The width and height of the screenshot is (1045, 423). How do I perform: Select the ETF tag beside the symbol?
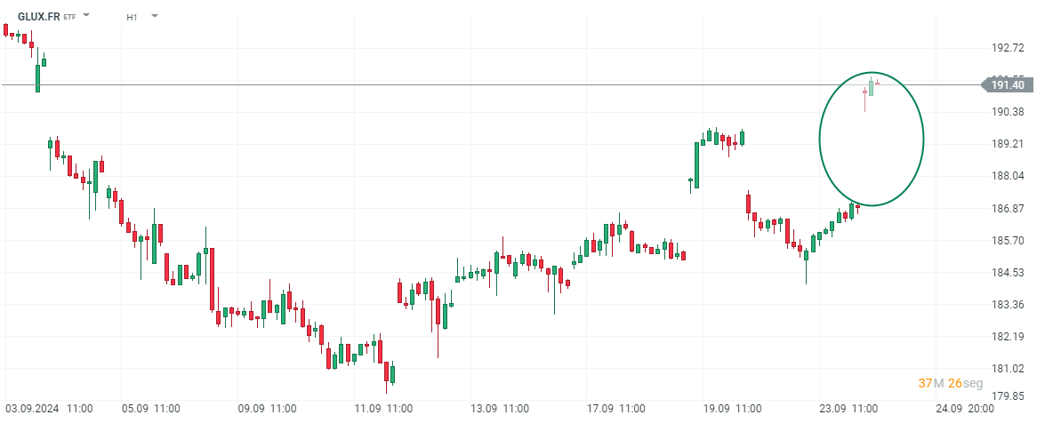[x=69, y=17]
